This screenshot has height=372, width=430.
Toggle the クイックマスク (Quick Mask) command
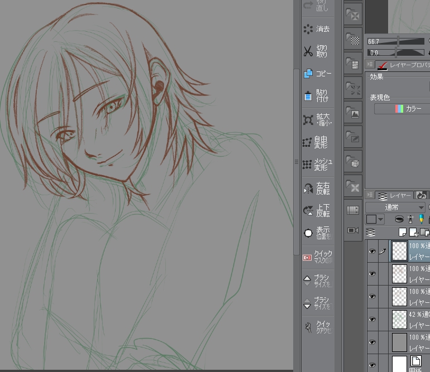pyautogui.click(x=318, y=257)
